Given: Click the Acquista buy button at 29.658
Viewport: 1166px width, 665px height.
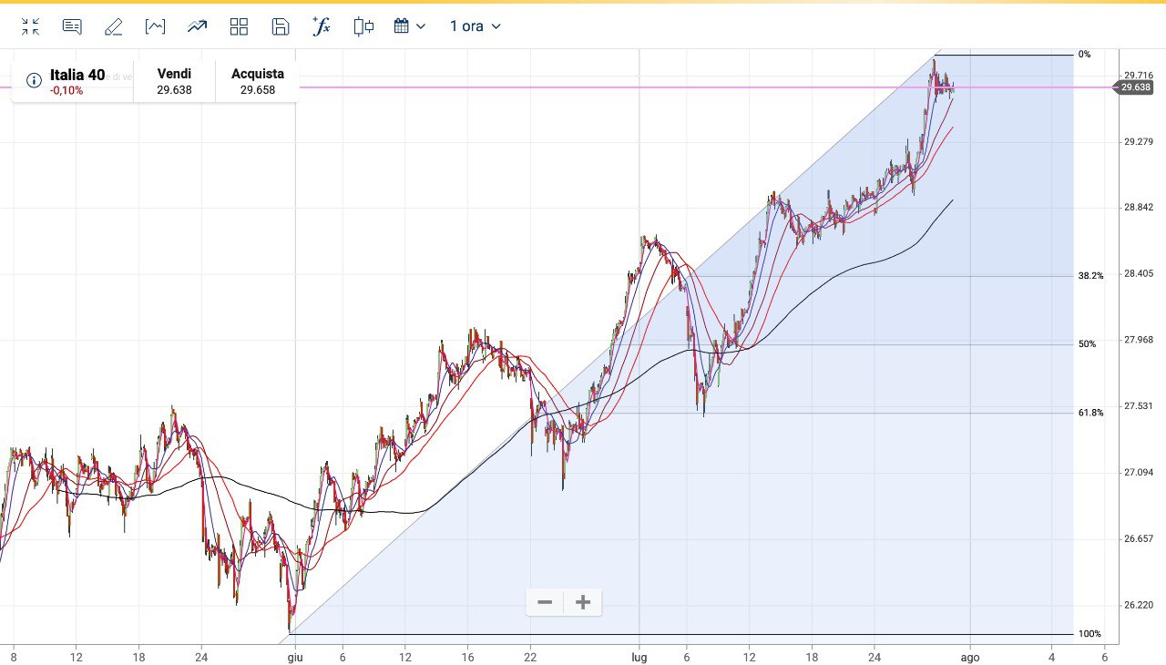Looking at the screenshot, I should 258,81.
